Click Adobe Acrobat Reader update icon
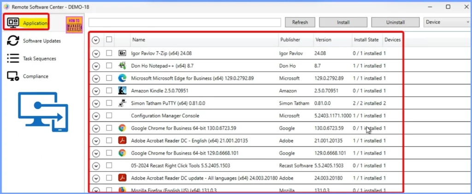This screenshot has width=472, height=194. coord(122,178)
